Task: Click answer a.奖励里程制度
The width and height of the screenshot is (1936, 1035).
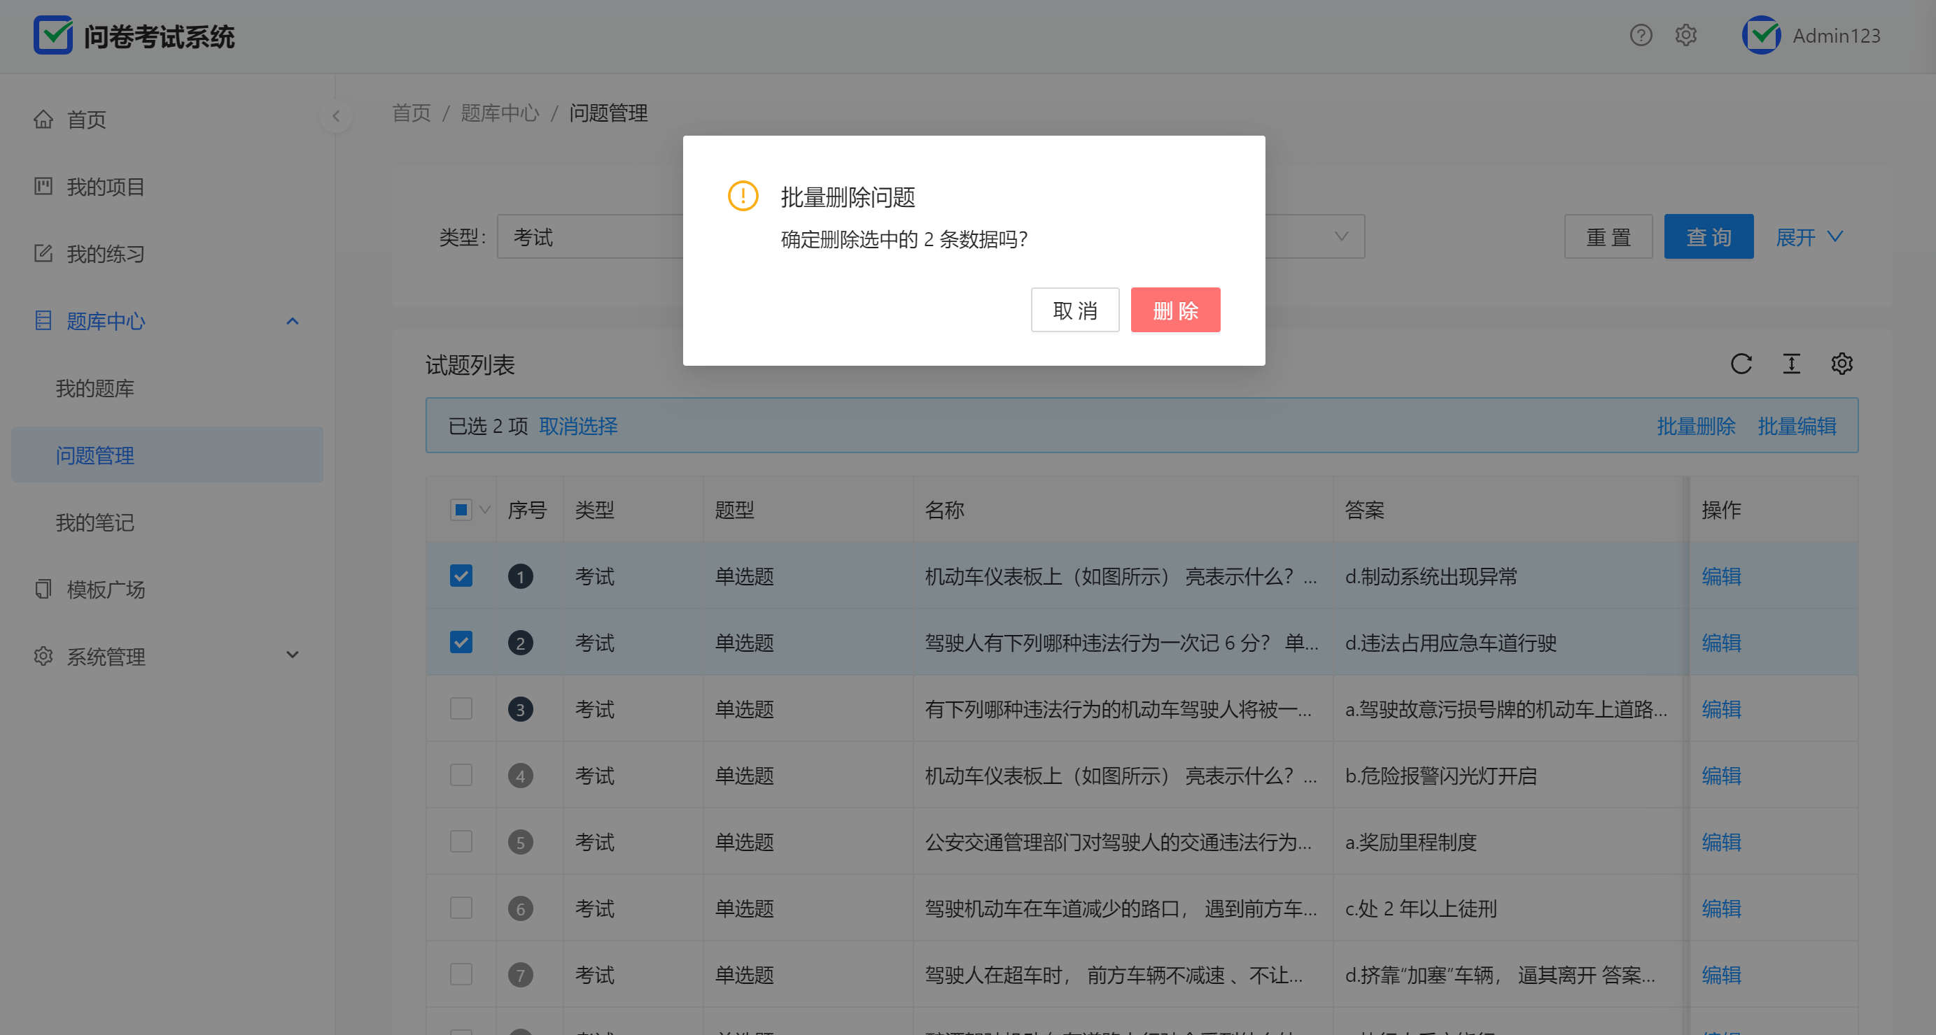Action: [1410, 842]
